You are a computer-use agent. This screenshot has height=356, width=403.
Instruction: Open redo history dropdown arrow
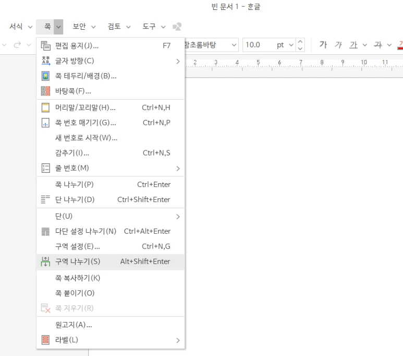pyautogui.click(x=29, y=45)
